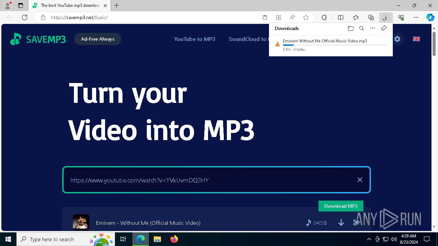Viewport: 438px width, 246px height.
Task: Pin the Downloads panel
Action: [x=384, y=28]
